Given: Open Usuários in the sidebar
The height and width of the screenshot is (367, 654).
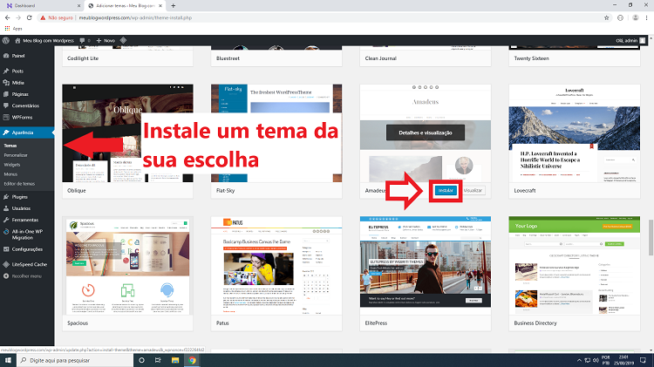Looking at the screenshot, I should [21, 208].
